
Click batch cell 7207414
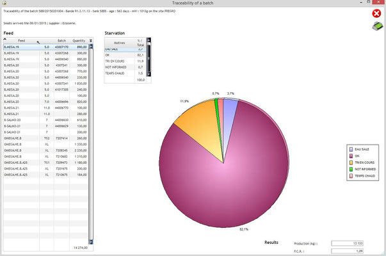(x=61, y=138)
